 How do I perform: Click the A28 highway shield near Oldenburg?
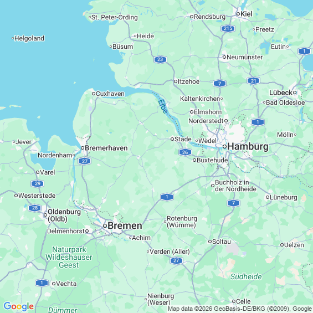click(x=35, y=208)
